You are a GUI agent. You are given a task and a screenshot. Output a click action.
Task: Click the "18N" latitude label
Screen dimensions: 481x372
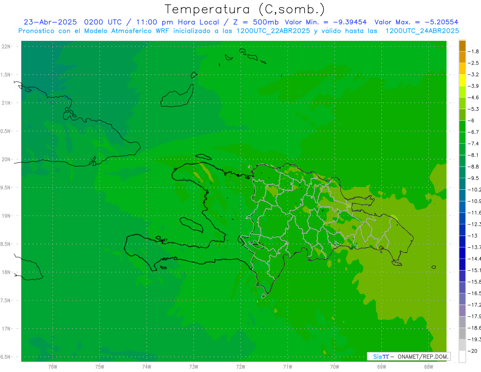tap(6, 272)
